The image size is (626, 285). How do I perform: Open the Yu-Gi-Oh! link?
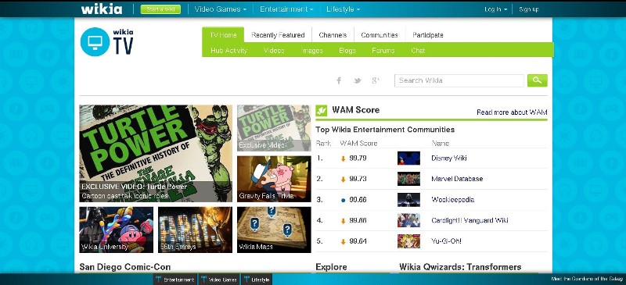pyautogui.click(x=446, y=241)
